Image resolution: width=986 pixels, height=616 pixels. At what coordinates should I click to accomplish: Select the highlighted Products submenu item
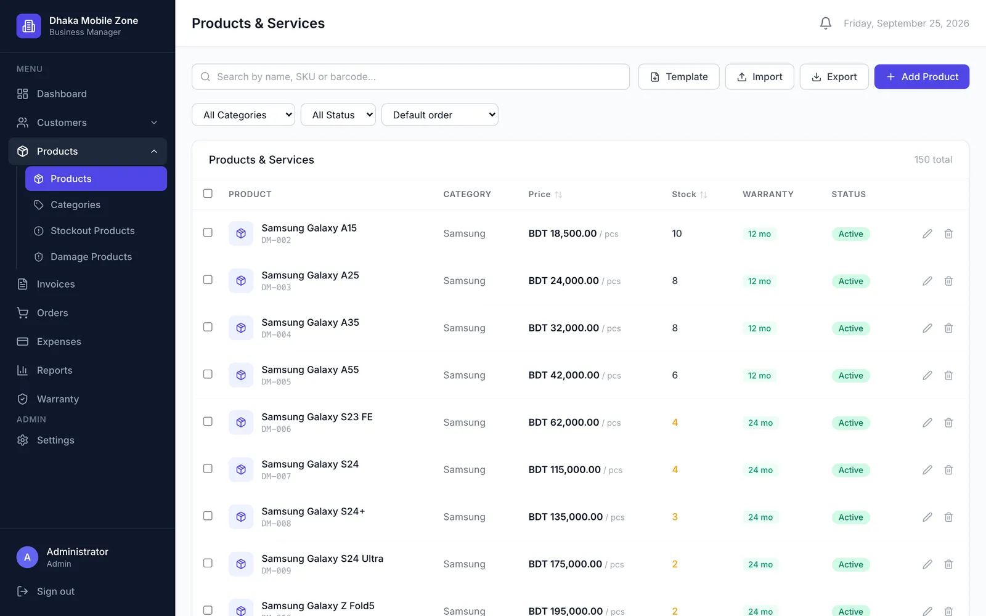click(x=96, y=179)
